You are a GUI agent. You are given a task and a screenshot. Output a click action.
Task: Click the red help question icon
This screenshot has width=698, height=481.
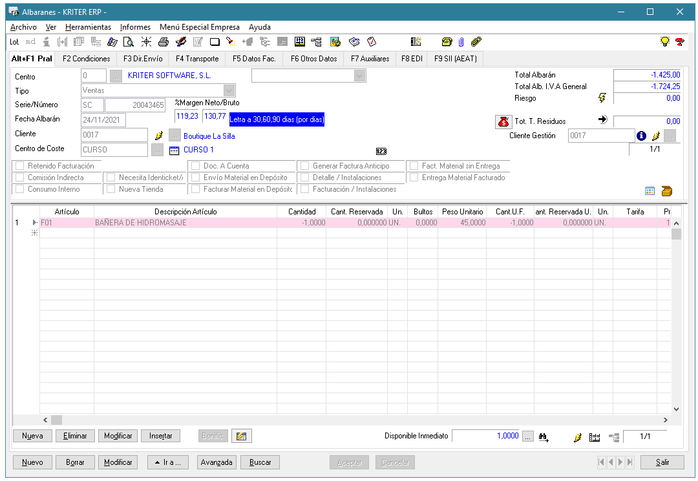pos(680,42)
